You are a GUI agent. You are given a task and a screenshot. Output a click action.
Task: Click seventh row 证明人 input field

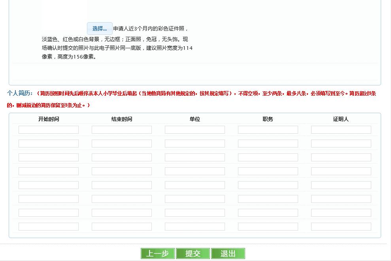pyautogui.click(x=341, y=213)
